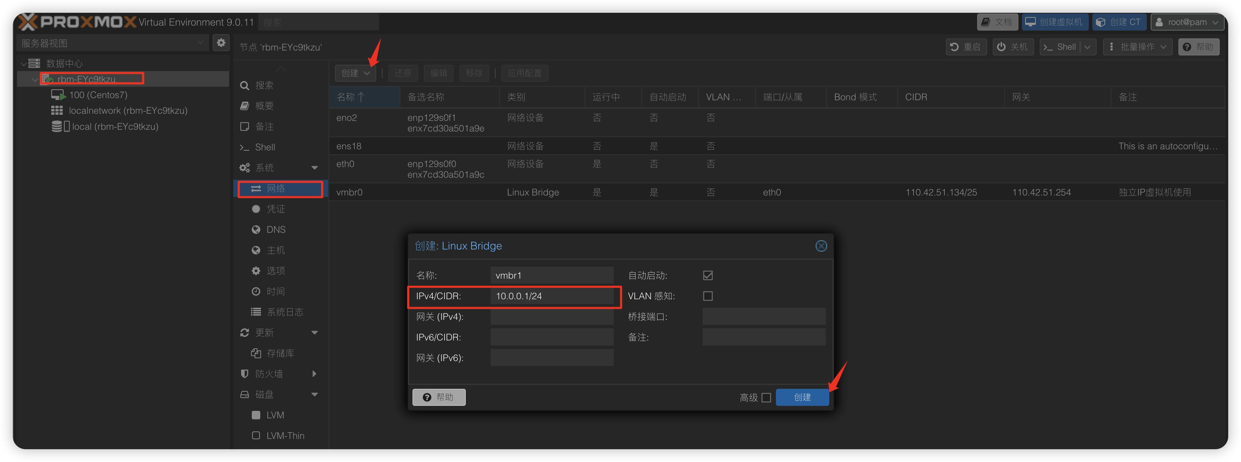Click the help (帮助) button in dialog
1241x462 pixels.
(x=439, y=398)
